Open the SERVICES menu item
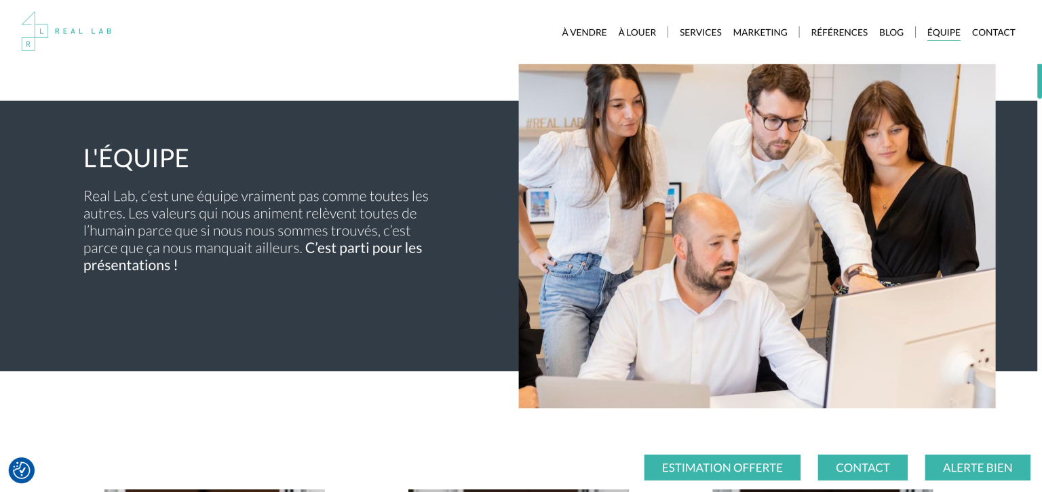The height and width of the screenshot is (492, 1042). click(700, 32)
